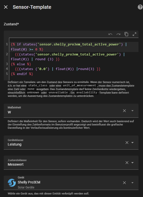Undo last change in template editor
Screen dimensions: 143x197
(110, 34)
